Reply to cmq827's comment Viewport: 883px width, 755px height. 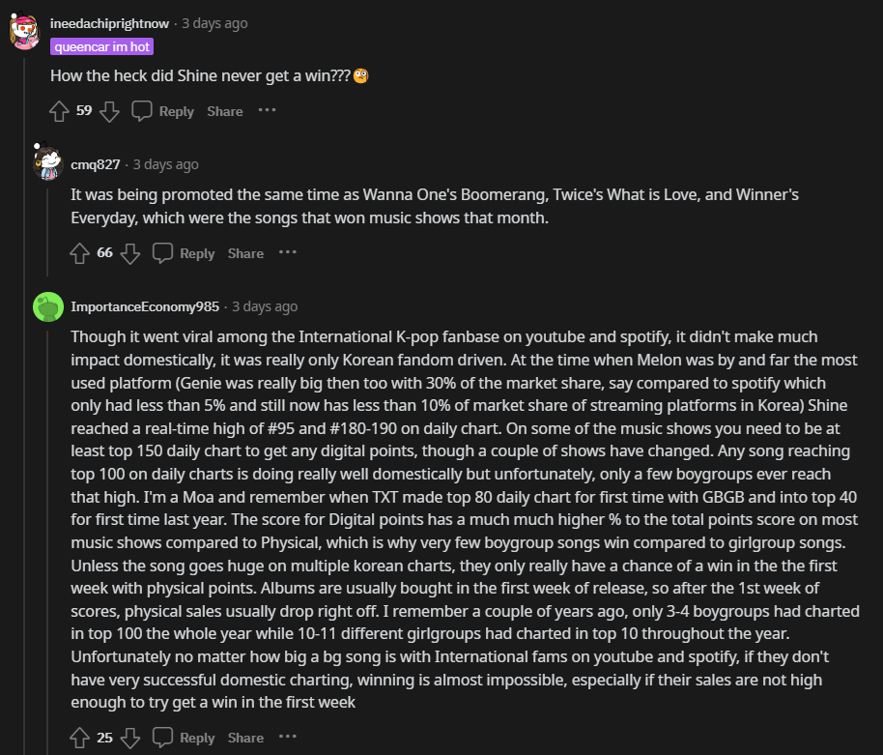tap(185, 253)
